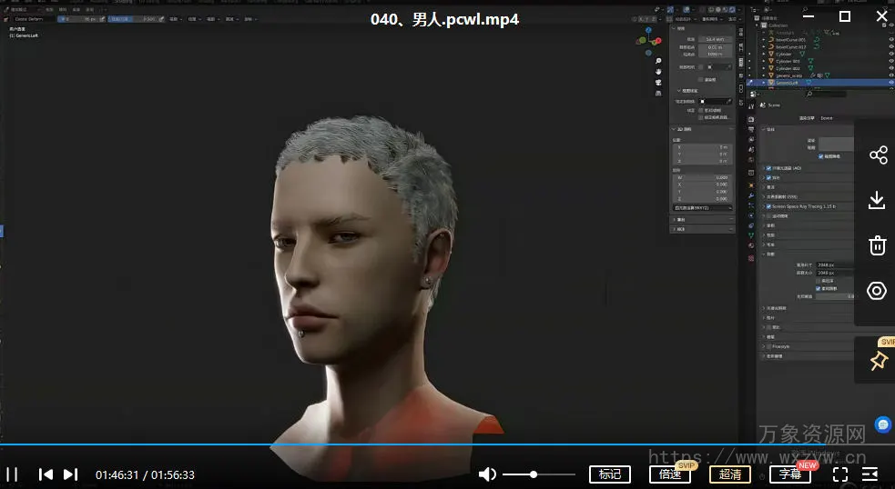The height and width of the screenshot is (489, 895).
Task: Enter fullscreen mode
Action: 840,474
